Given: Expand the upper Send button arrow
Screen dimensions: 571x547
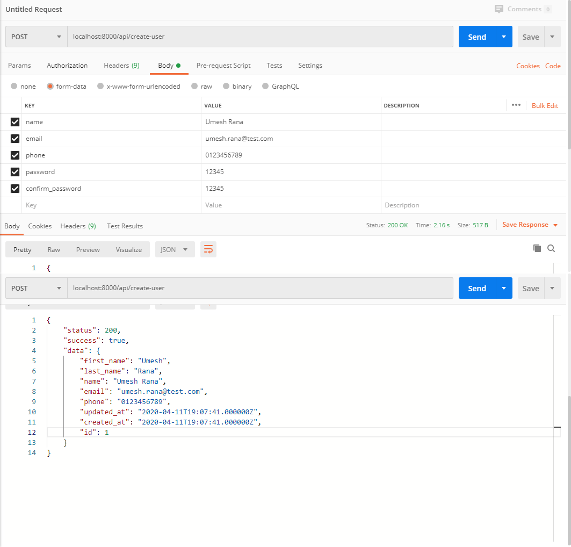Looking at the screenshot, I should 504,37.
